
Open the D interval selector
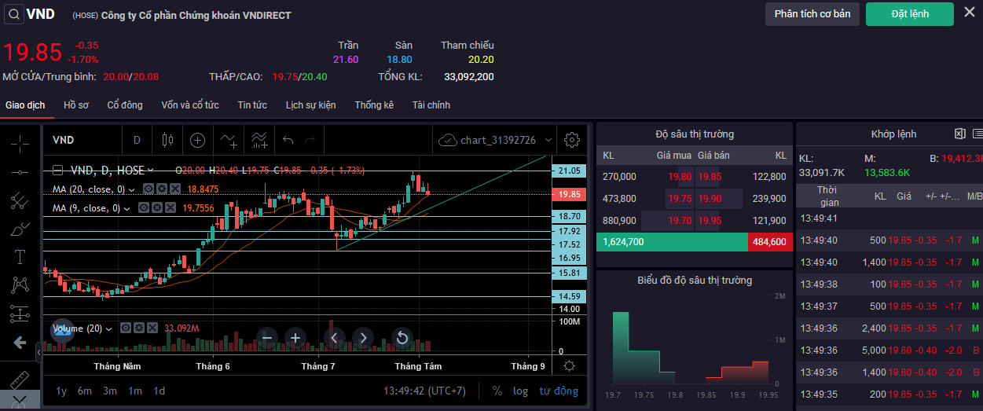[x=137, y=140]
